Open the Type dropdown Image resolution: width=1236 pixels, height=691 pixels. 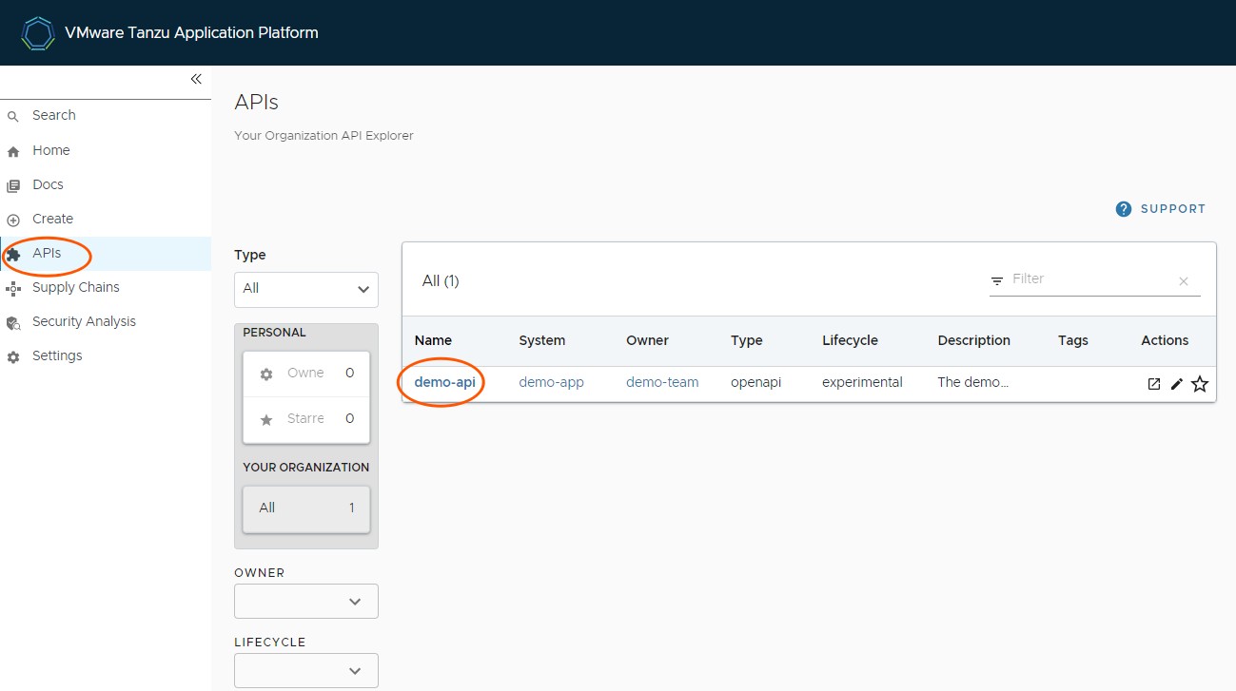305,289
